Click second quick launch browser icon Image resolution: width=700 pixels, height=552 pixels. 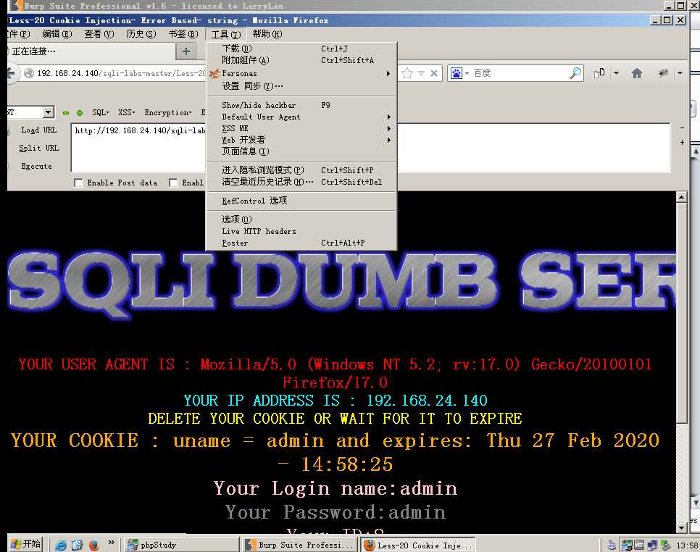78,545
